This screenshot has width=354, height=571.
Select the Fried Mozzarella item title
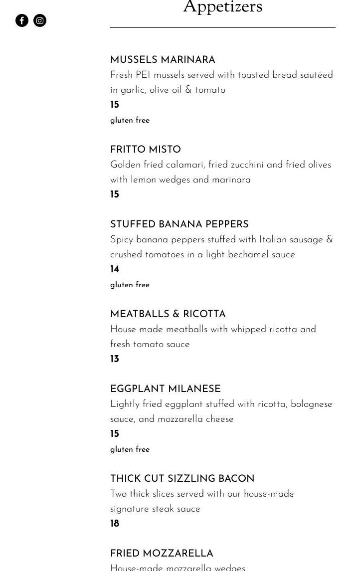(x=162, y=554)
